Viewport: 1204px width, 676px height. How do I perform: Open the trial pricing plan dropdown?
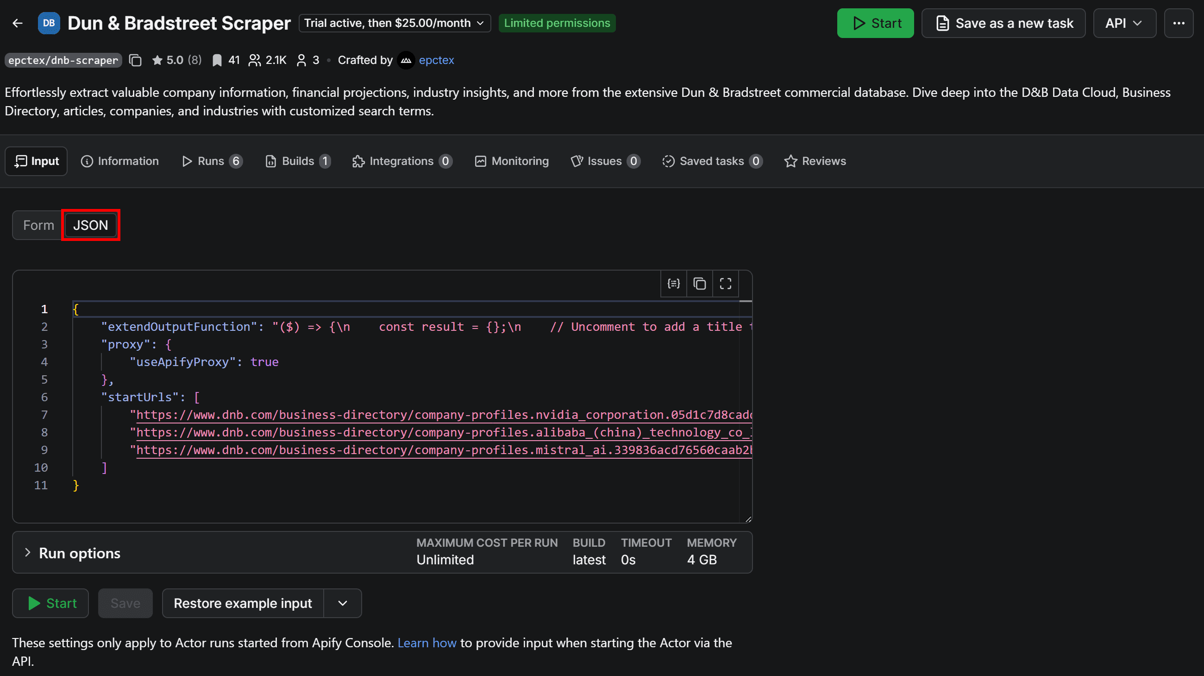coord(395,23)
